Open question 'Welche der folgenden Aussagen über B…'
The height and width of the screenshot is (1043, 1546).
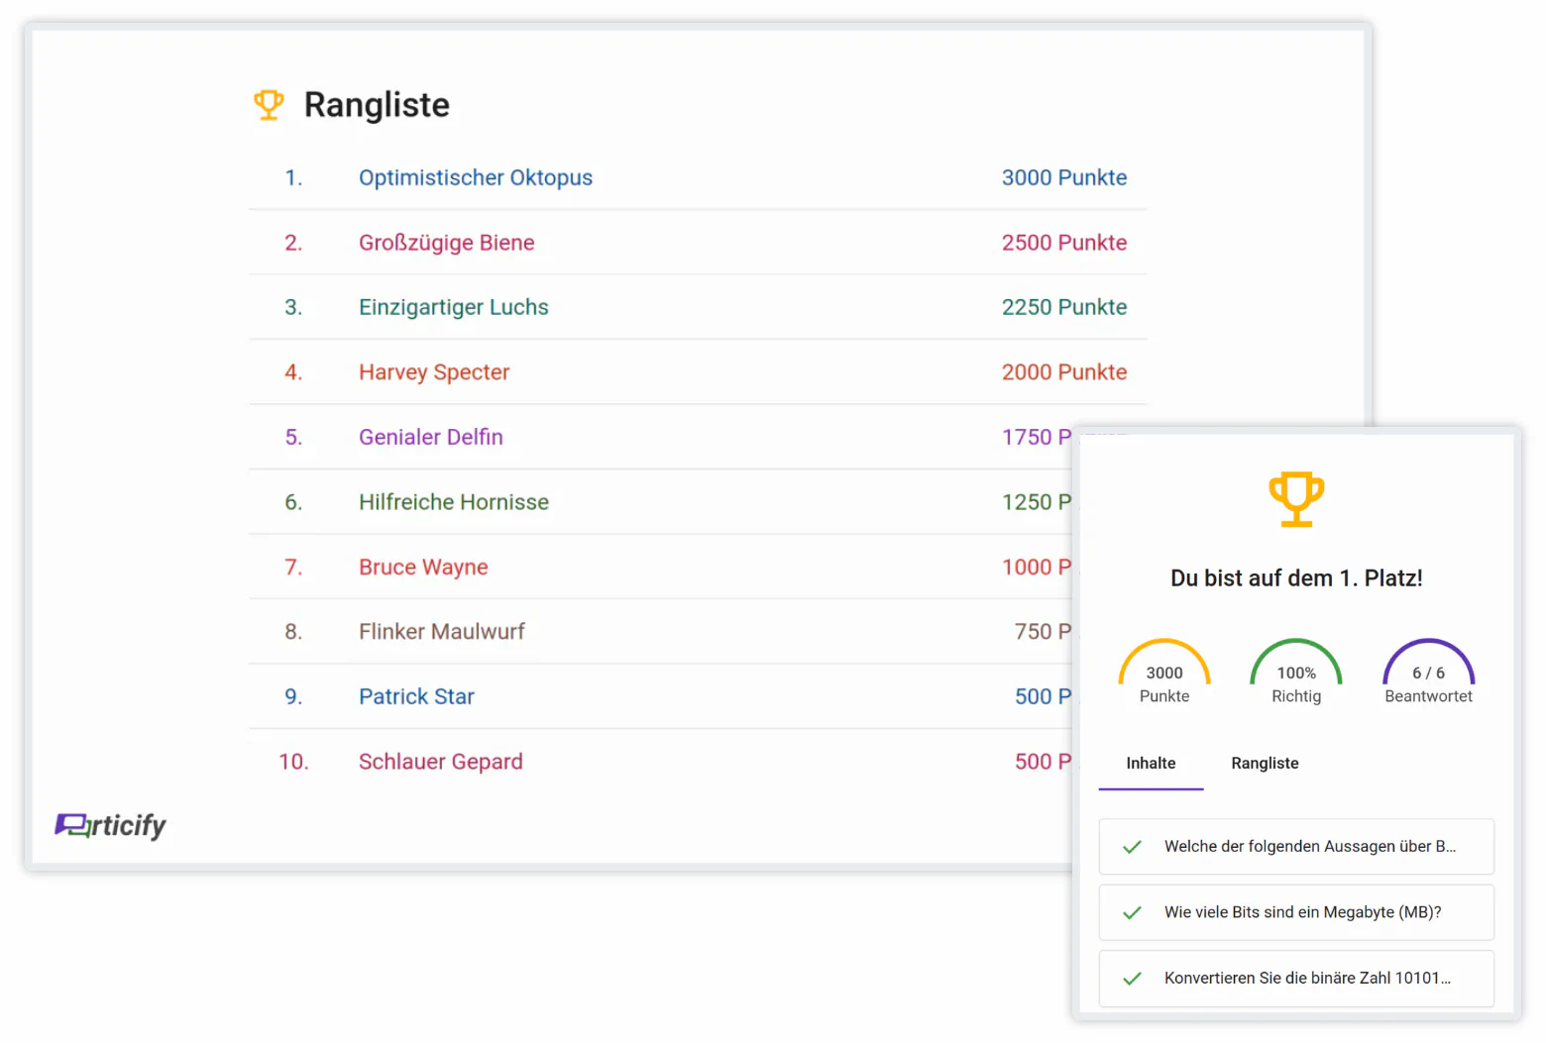[x=1309, y=847]
